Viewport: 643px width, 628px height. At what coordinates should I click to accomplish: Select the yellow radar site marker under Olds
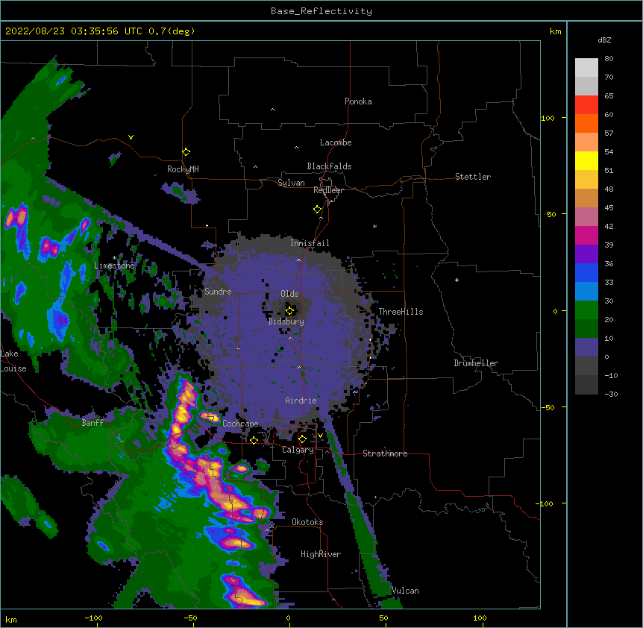[x=289, y=310]
